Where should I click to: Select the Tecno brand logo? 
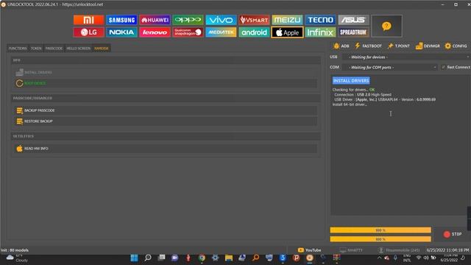320,20
